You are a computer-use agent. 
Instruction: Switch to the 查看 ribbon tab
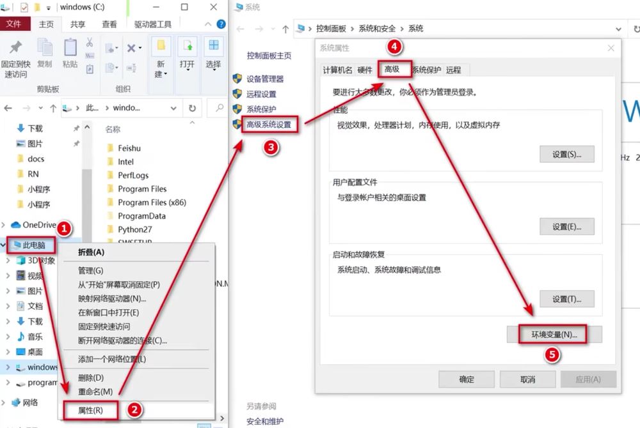109,24
